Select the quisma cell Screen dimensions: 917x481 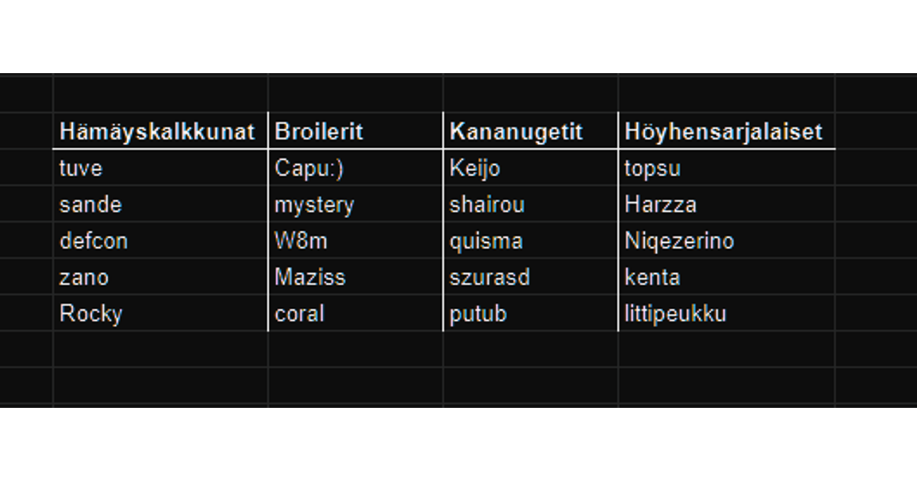coord(486,241)
